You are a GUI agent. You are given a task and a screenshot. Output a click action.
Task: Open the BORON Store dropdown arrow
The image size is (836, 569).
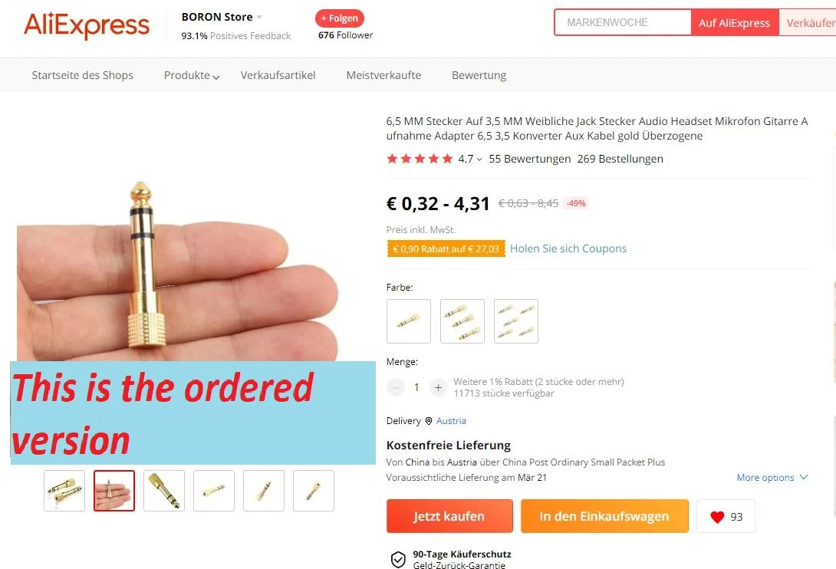click(x=259, y=17)
